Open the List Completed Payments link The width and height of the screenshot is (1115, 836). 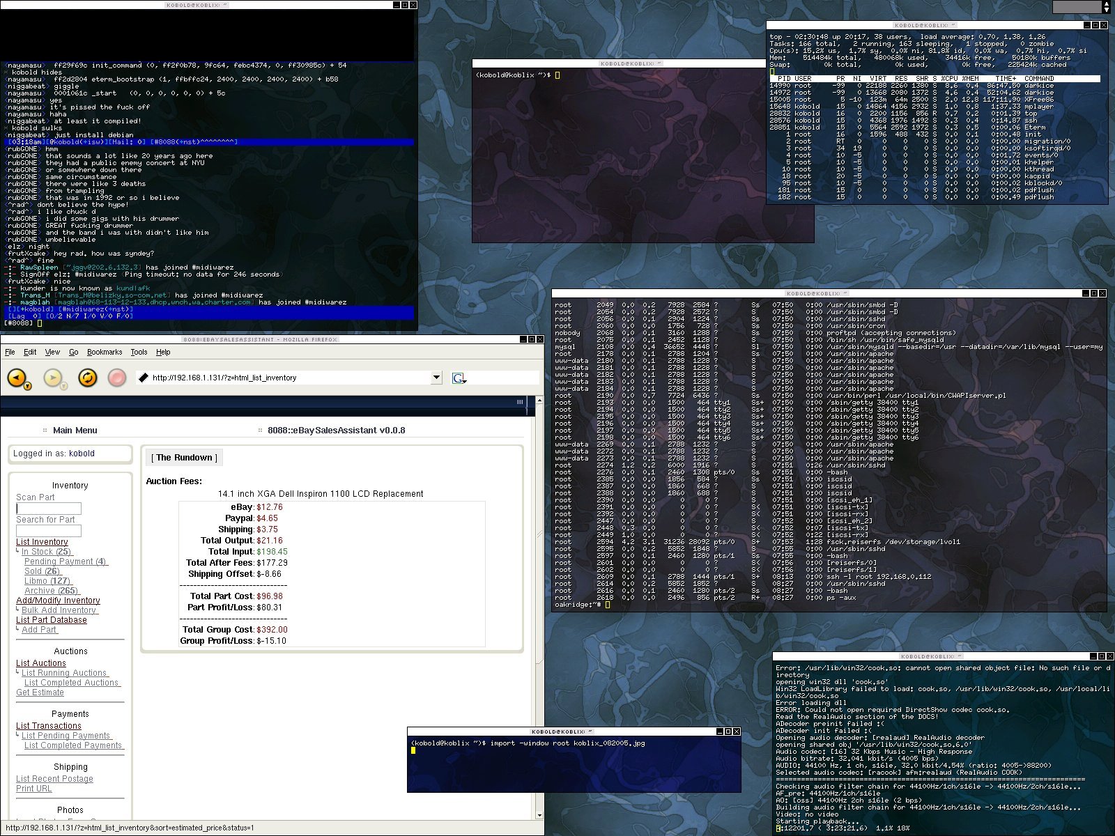pos(74,745)
